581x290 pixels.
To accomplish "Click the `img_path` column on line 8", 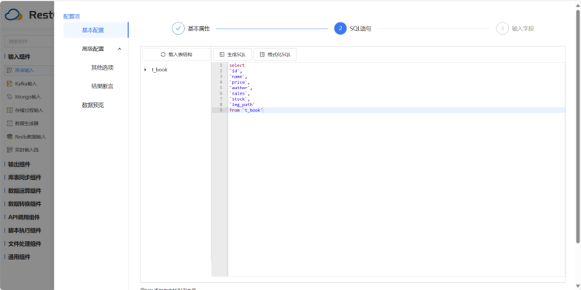I will [x=242, y=105].
